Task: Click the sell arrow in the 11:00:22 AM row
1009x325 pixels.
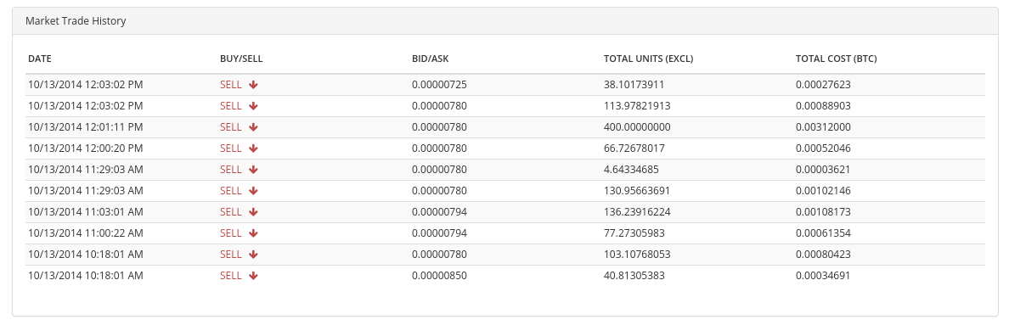Action: [254, 233]
